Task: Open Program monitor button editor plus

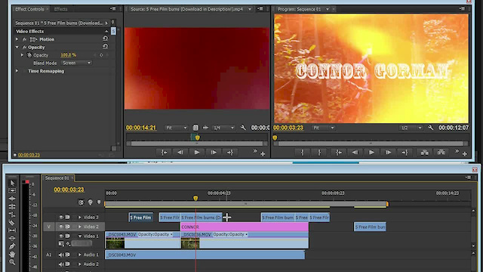Action: 465,153
